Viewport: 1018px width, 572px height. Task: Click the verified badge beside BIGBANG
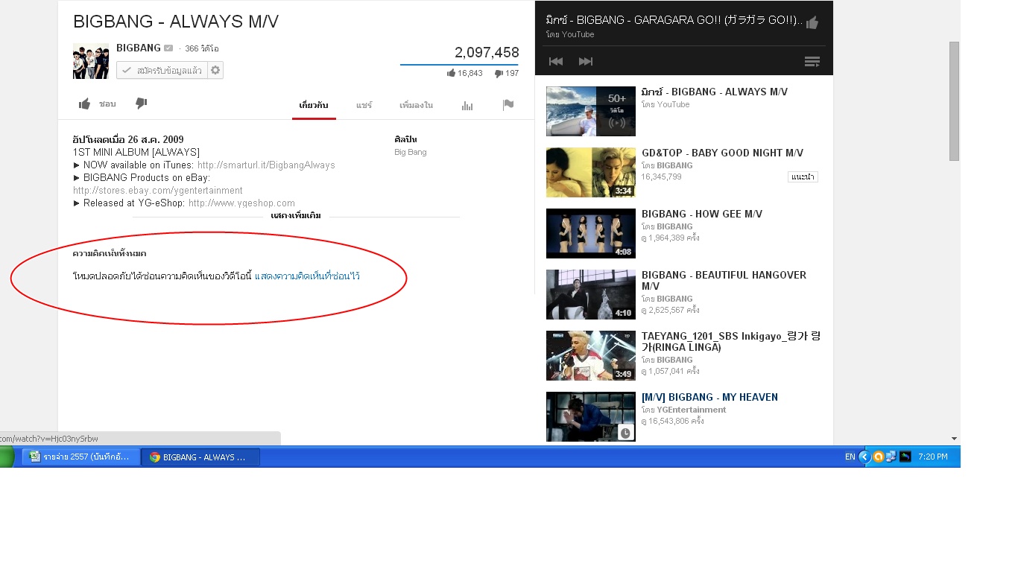tap(168, 48)
